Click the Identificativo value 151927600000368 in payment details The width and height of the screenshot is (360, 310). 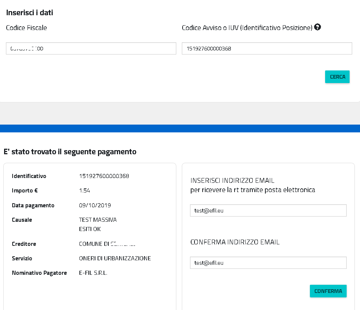click(104, 176)
